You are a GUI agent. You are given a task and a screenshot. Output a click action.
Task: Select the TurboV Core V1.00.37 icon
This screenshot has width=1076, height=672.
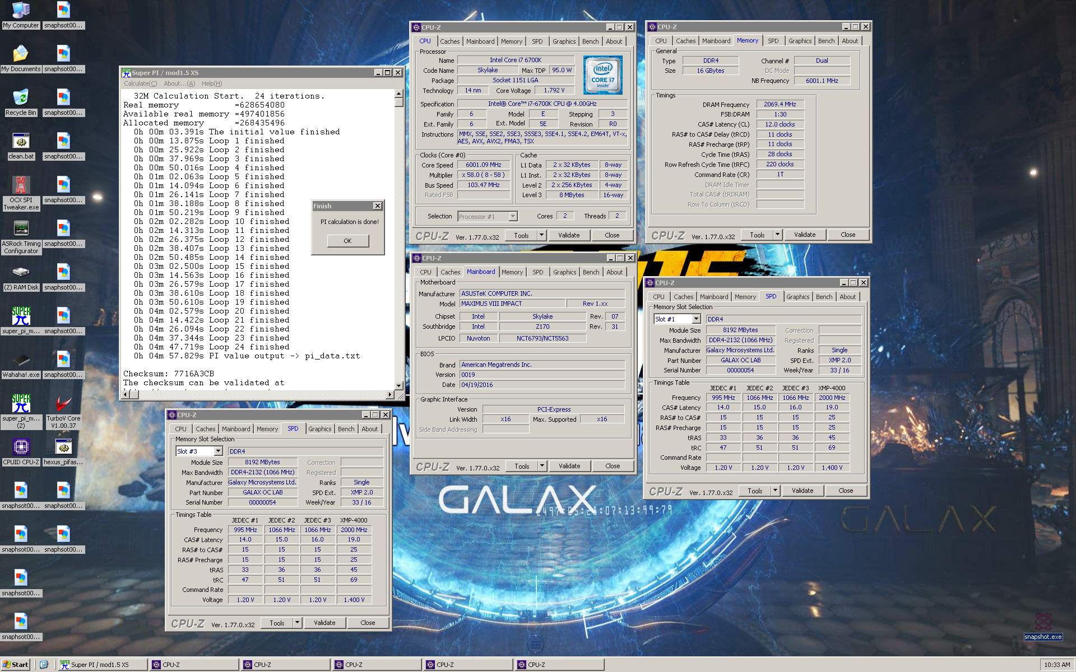pyautogui.click(x=63, y=411)
